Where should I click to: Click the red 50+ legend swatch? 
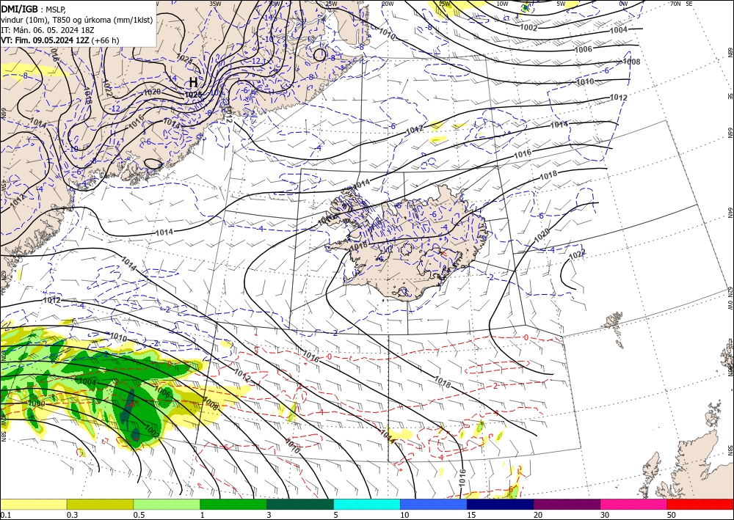pos(700,504)
